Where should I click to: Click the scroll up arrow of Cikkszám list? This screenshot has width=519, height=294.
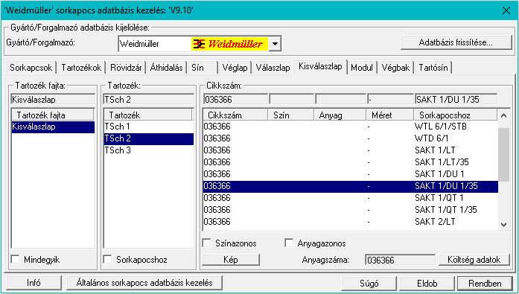click(504, 115)
